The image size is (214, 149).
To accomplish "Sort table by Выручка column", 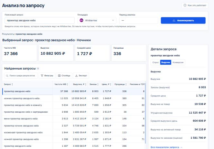I will (x=80, y=84).
